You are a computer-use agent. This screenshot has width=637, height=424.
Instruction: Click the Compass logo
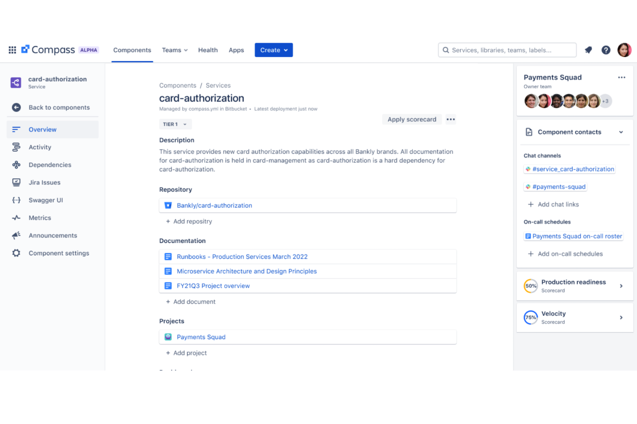48,50
